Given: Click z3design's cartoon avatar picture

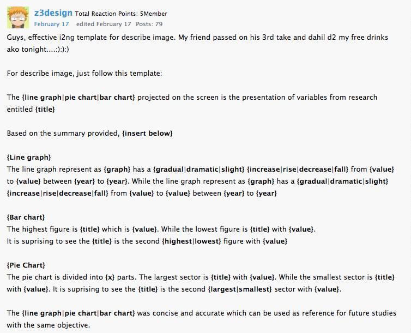Looking at the screenshot, I should (17, 17).
